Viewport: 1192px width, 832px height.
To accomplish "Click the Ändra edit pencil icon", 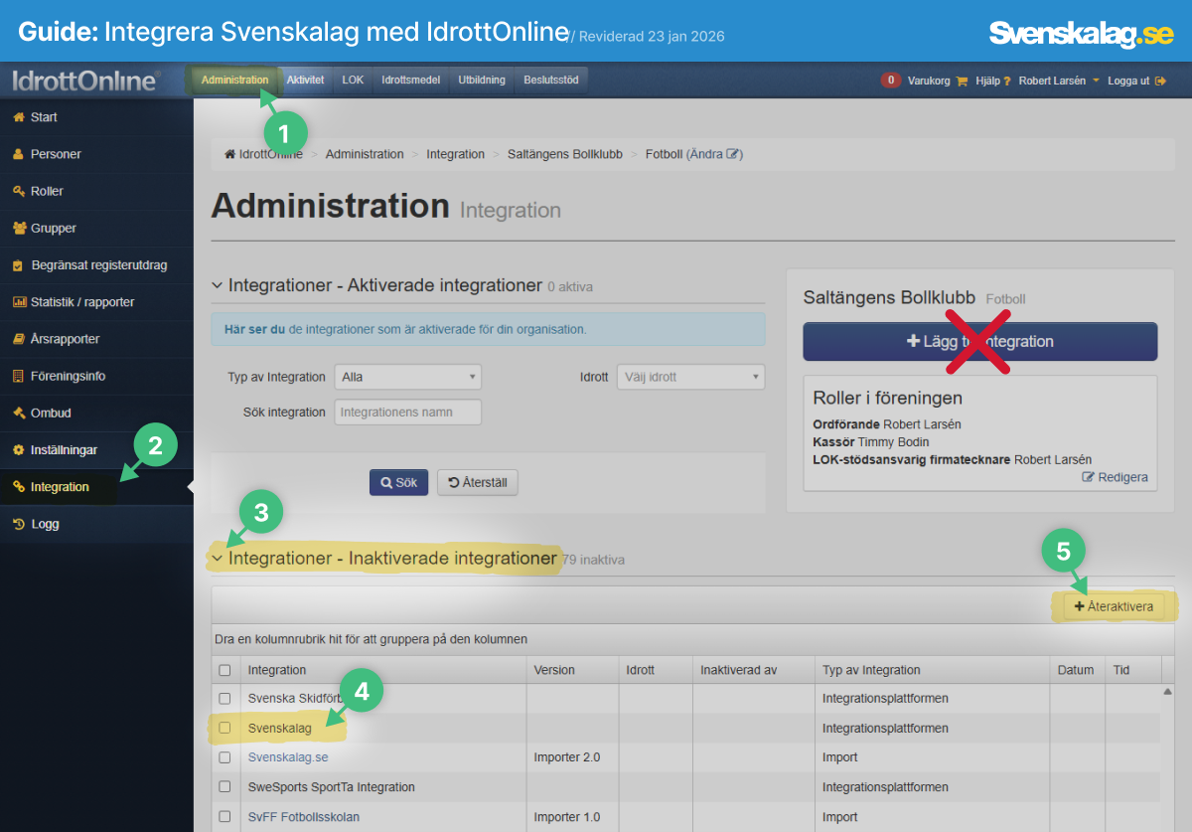I will pos(733,154).
